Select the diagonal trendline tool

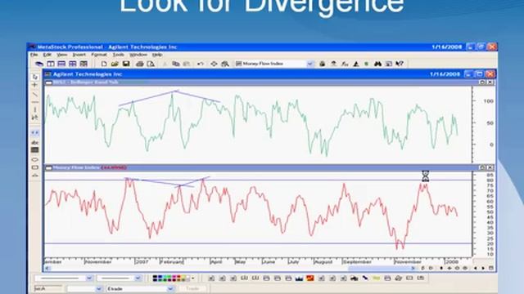tap(34, 95)
